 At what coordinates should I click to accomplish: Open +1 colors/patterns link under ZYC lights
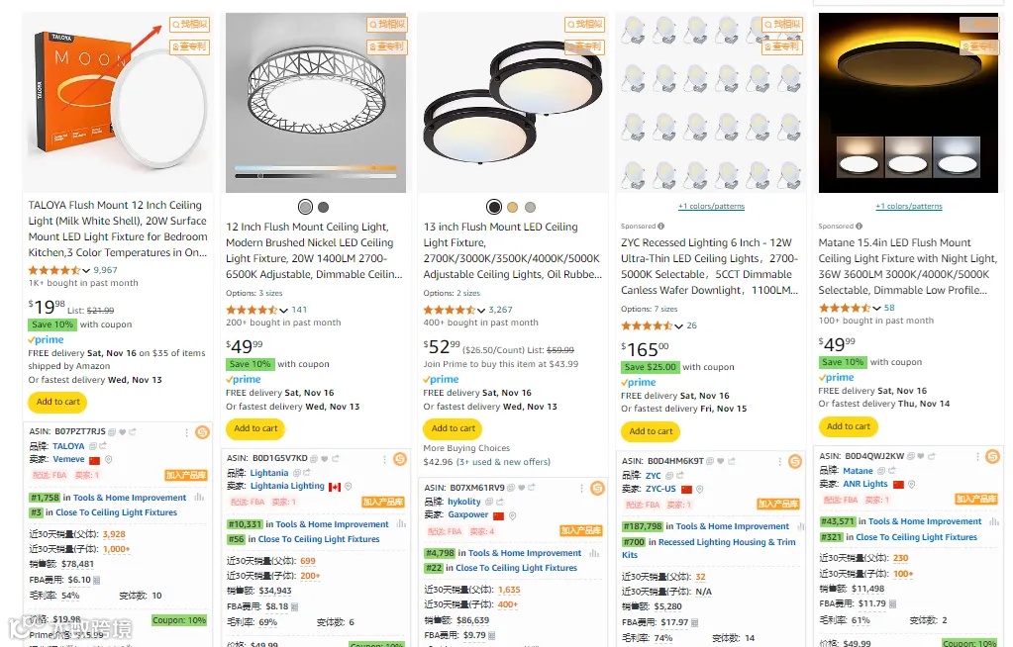711,206
